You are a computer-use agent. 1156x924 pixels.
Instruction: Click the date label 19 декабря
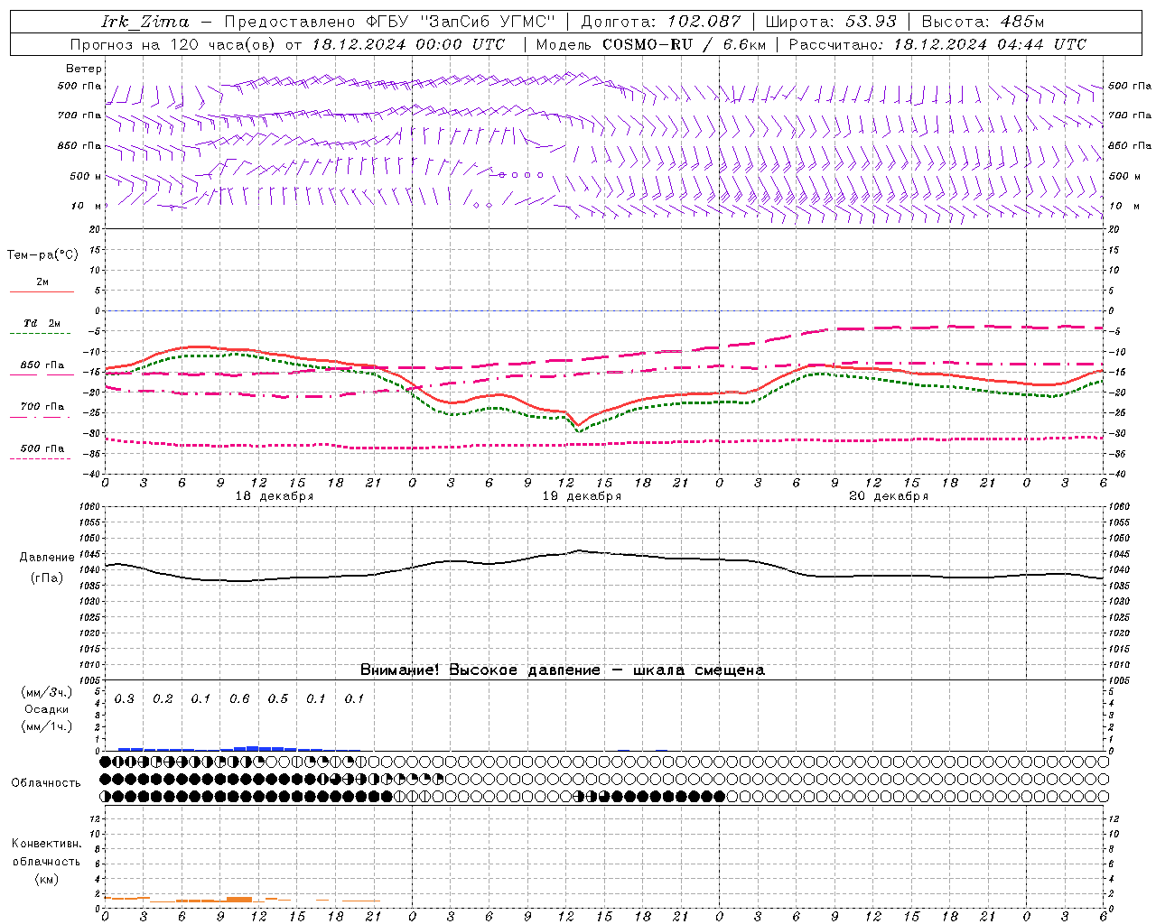coord(582,496)
